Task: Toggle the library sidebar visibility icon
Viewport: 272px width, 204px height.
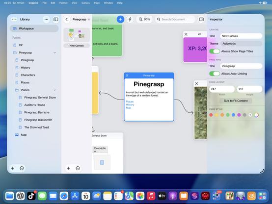Action: [56, 19]
